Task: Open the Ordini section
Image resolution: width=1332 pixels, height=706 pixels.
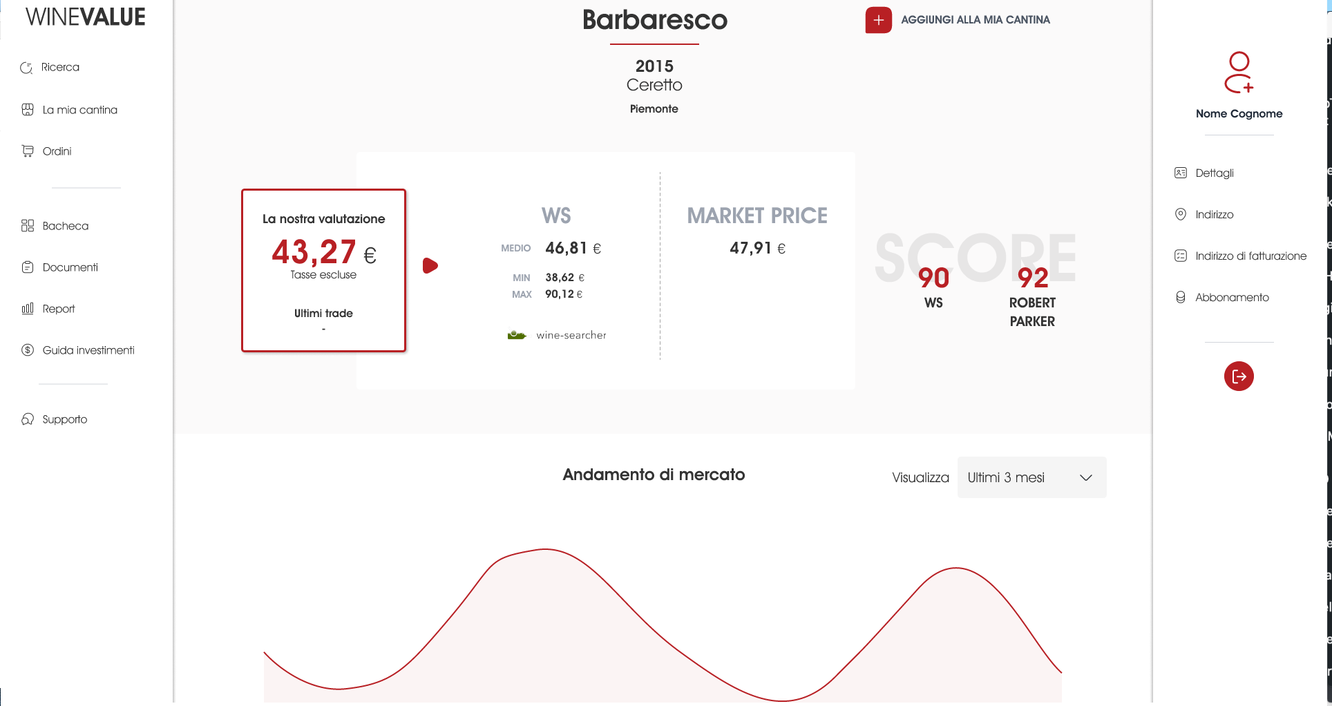Action: 57,151
